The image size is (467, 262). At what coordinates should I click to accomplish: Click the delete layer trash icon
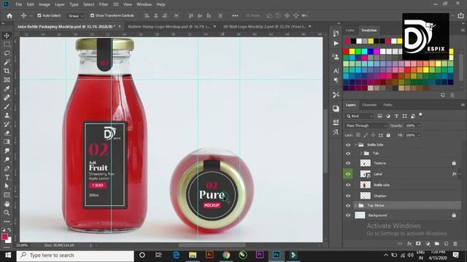(455, 244)
